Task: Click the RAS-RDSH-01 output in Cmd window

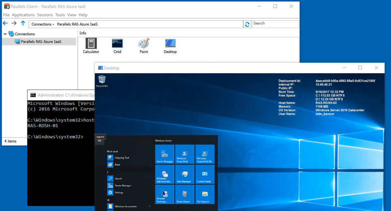Action: 43,126
